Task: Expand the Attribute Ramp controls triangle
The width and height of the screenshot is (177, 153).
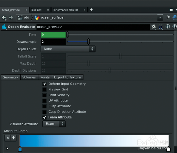Action: (x=7, y=149)
